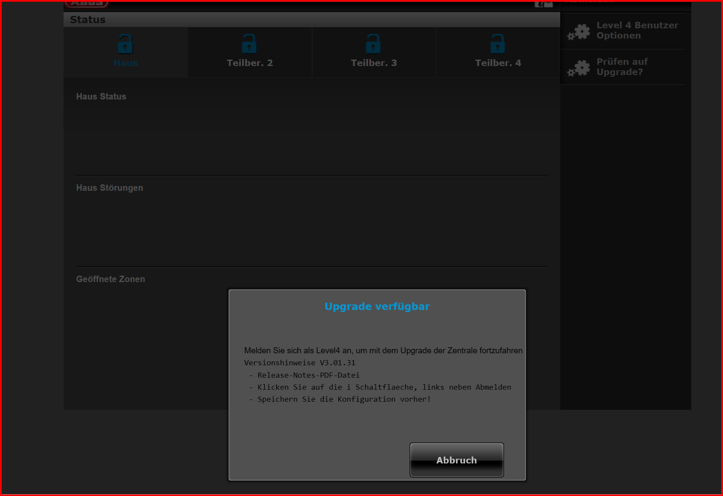Viewport: 723px width, 496px height.
Task: Click the info icon in top bar
Action: tap(539, 4)
